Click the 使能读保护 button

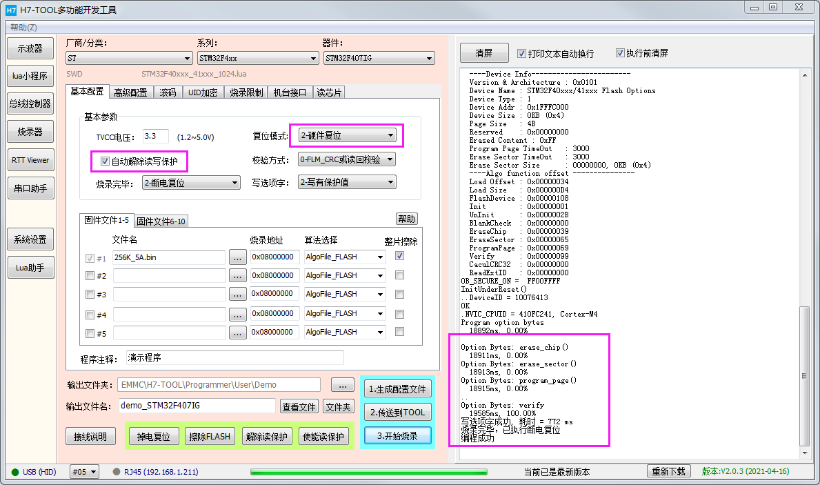pos(323,436)
